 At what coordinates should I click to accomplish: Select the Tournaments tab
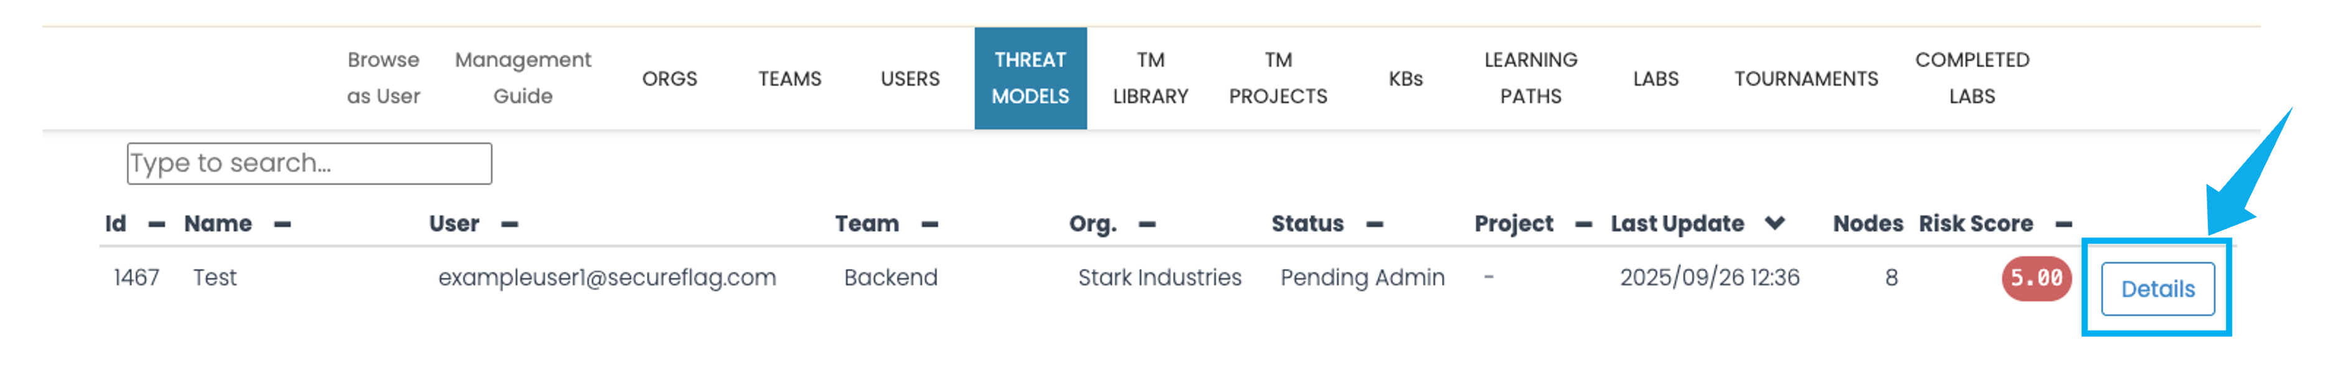click(1805, 80)
